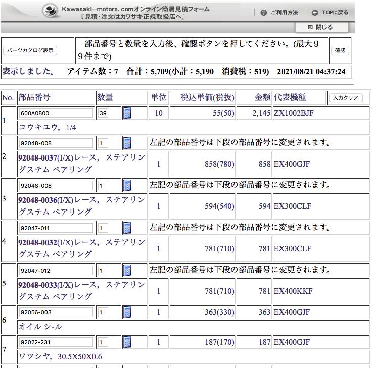Click the 単位 column header
Screen dimensions: 374x368
point(158,97)
